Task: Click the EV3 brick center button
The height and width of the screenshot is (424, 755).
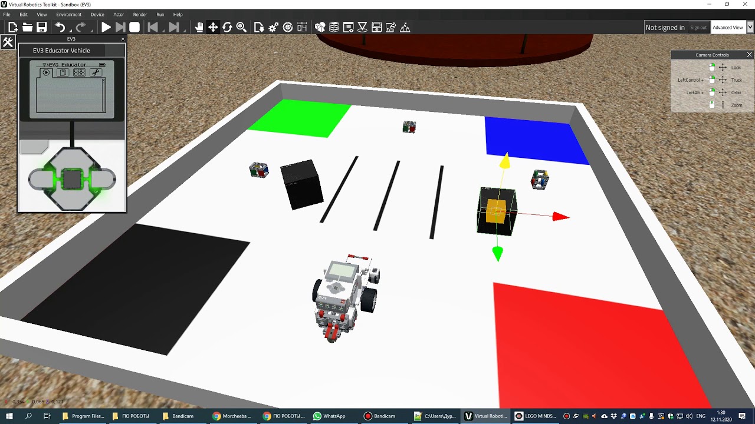Action: click(72, 179)
